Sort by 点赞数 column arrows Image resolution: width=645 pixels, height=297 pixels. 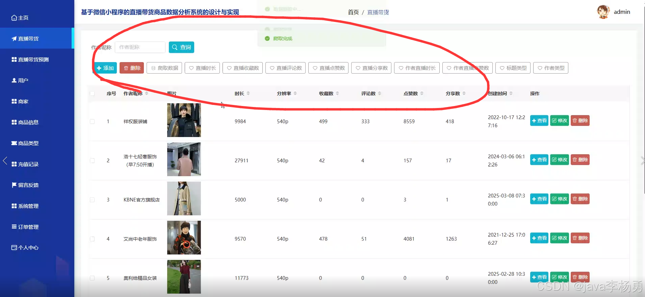[422, 93]
